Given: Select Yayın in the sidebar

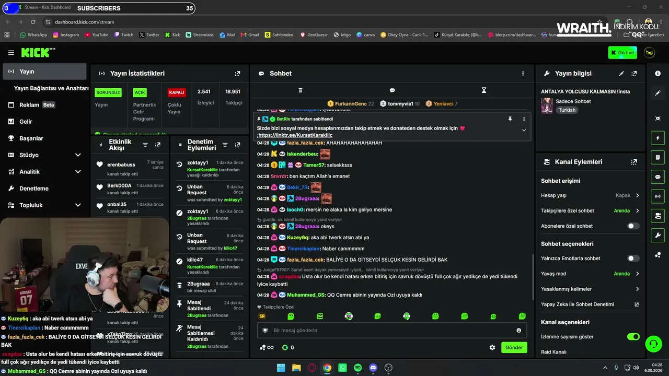Looking at the screenshot, I should pyautogui.click(x=44, y=72).
